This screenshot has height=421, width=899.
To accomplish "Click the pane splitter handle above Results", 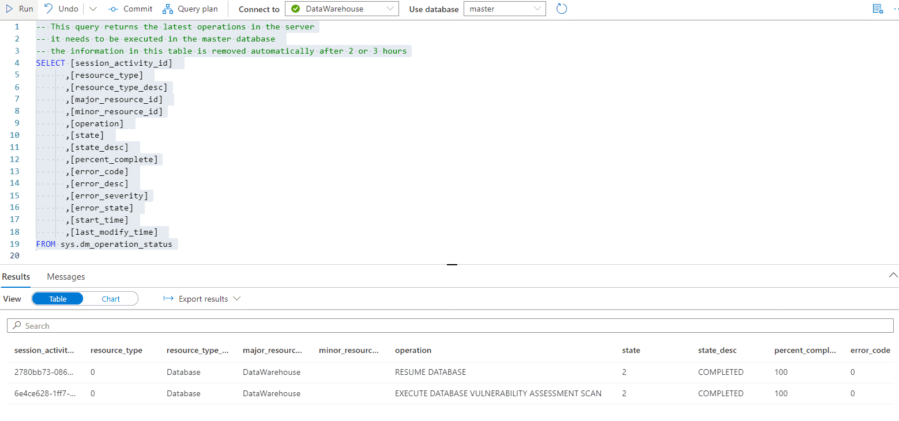I will tap(452, 265).
